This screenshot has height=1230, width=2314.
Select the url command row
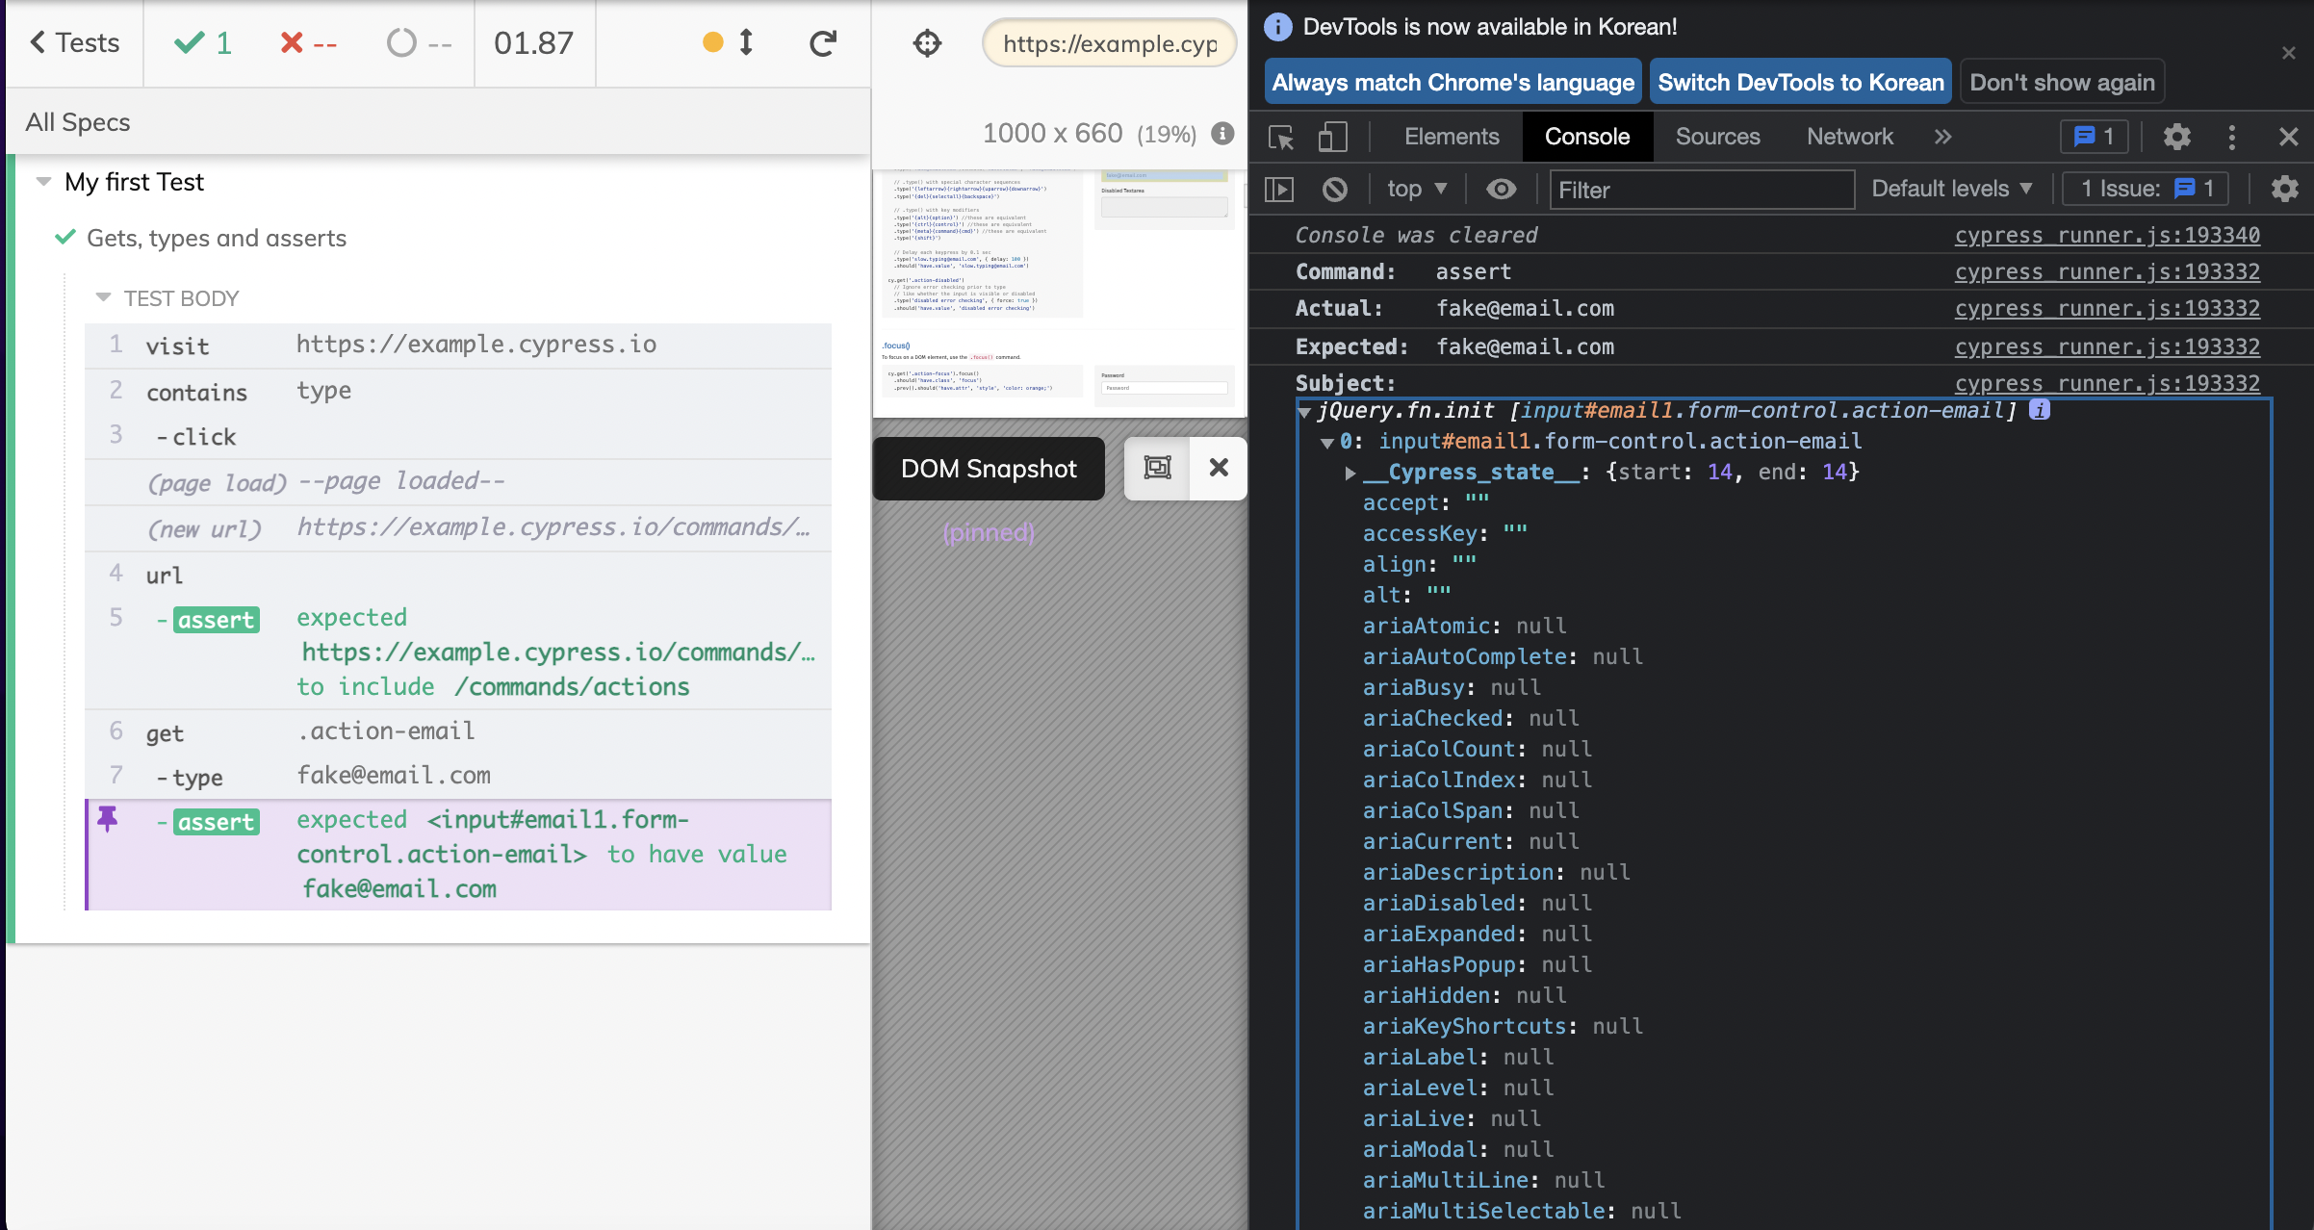coord(458,575)
